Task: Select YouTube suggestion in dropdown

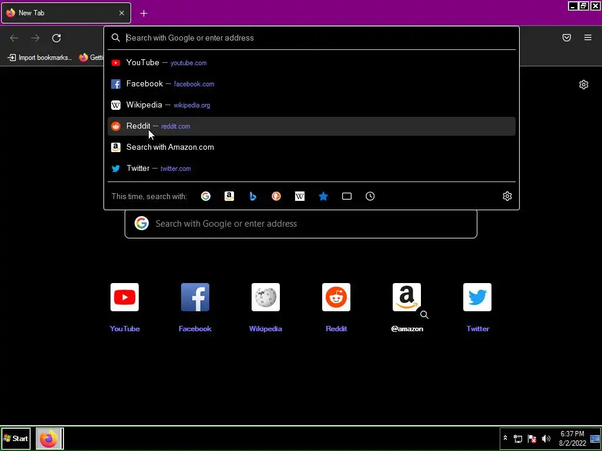Action: pos(312,62)
